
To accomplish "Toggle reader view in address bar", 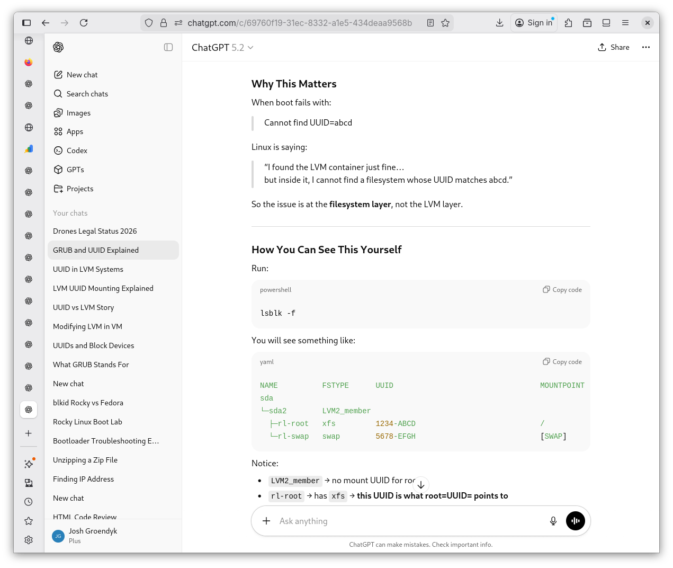I will tap(430, 23).
